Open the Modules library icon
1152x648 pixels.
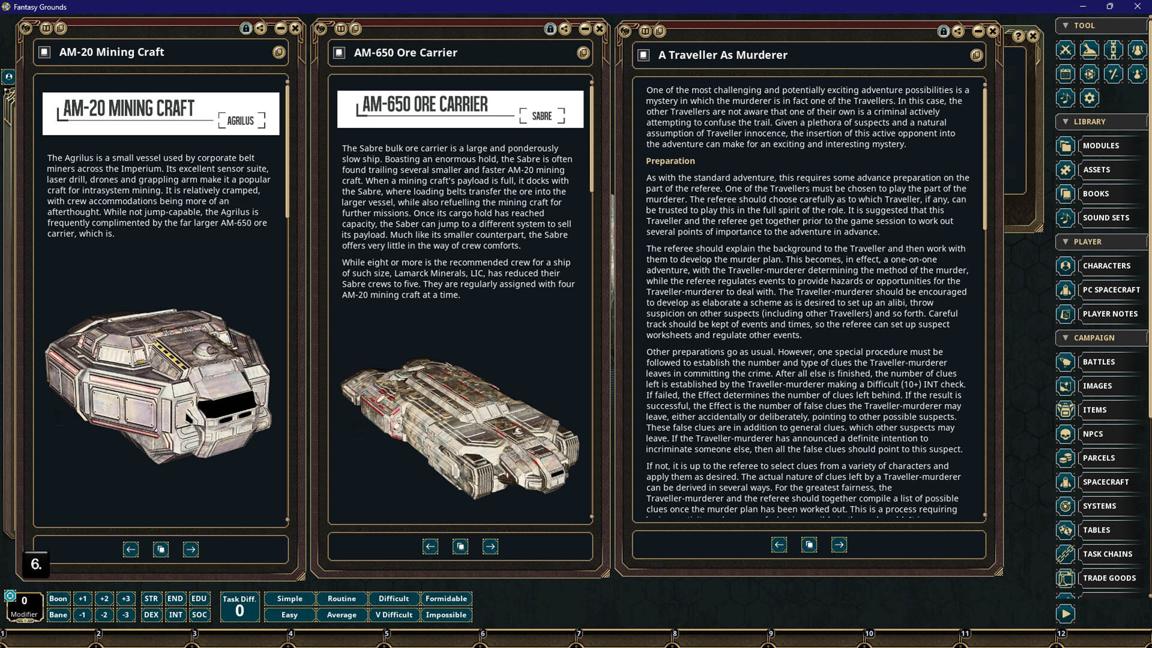coord(1065,146)
